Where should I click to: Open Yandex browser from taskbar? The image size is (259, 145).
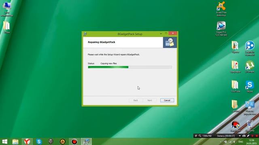click(x=27, y=141)
